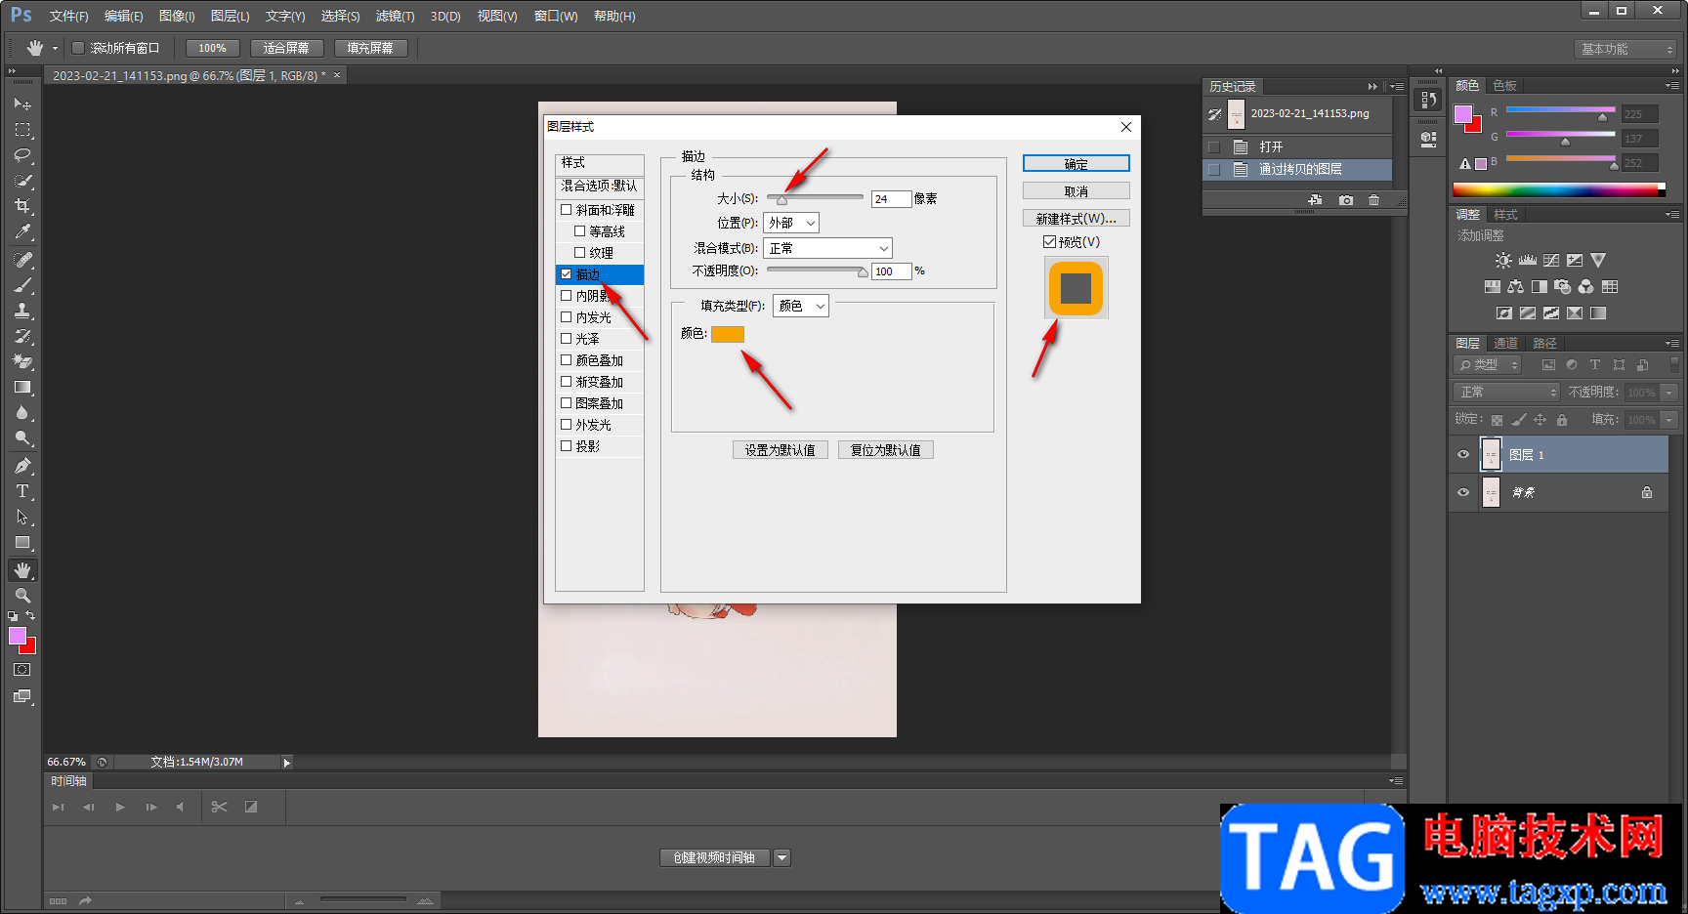Select the Dodge tool
The height and width of the screenshot is (914, 1688).
tap(22, 437)
